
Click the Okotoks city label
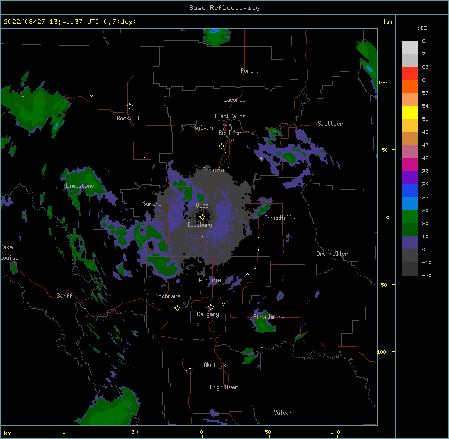click(215, 365)
